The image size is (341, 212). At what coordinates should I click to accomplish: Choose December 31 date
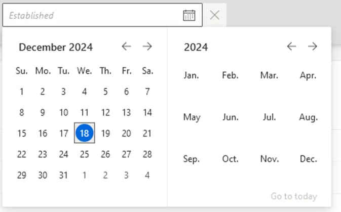(x=63, y=175)
